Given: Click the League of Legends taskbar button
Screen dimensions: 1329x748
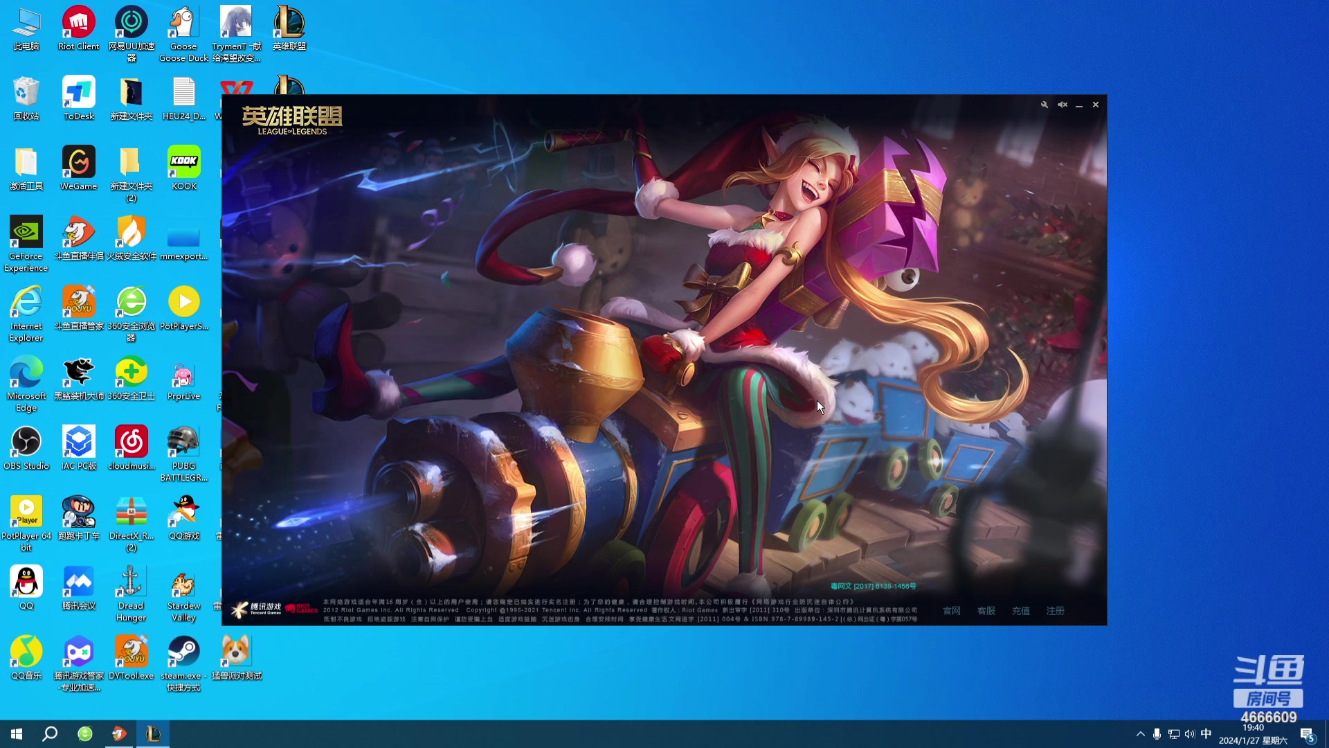Looking at the screenshot, I should click(x=153, y=733).
